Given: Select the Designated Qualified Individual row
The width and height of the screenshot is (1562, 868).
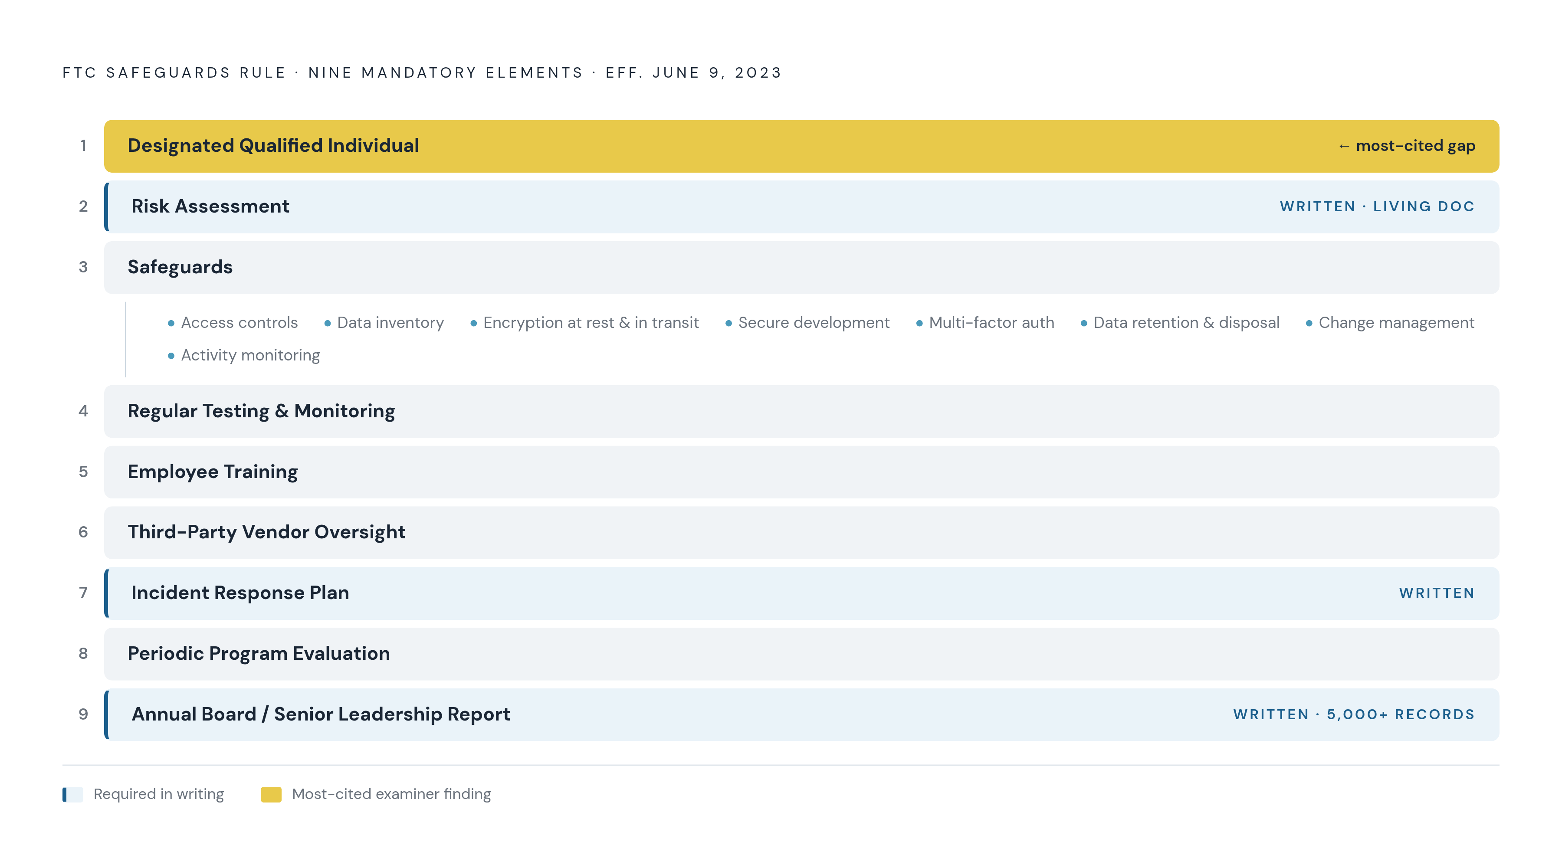Looking at the screenshot, I should click(801, 146).
